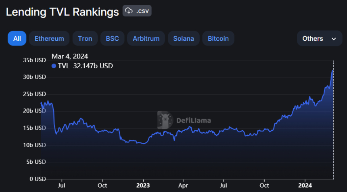The image size is (347, 192).
Task: Download chart data with the .csv cloud icon
Action: coord(137,11)
